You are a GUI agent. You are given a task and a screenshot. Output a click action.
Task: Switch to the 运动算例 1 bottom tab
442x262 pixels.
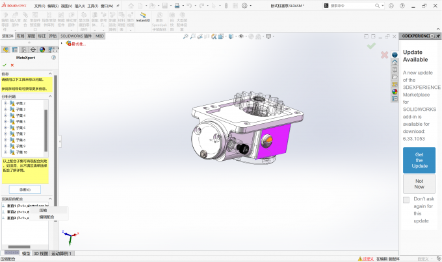(62, 254)
